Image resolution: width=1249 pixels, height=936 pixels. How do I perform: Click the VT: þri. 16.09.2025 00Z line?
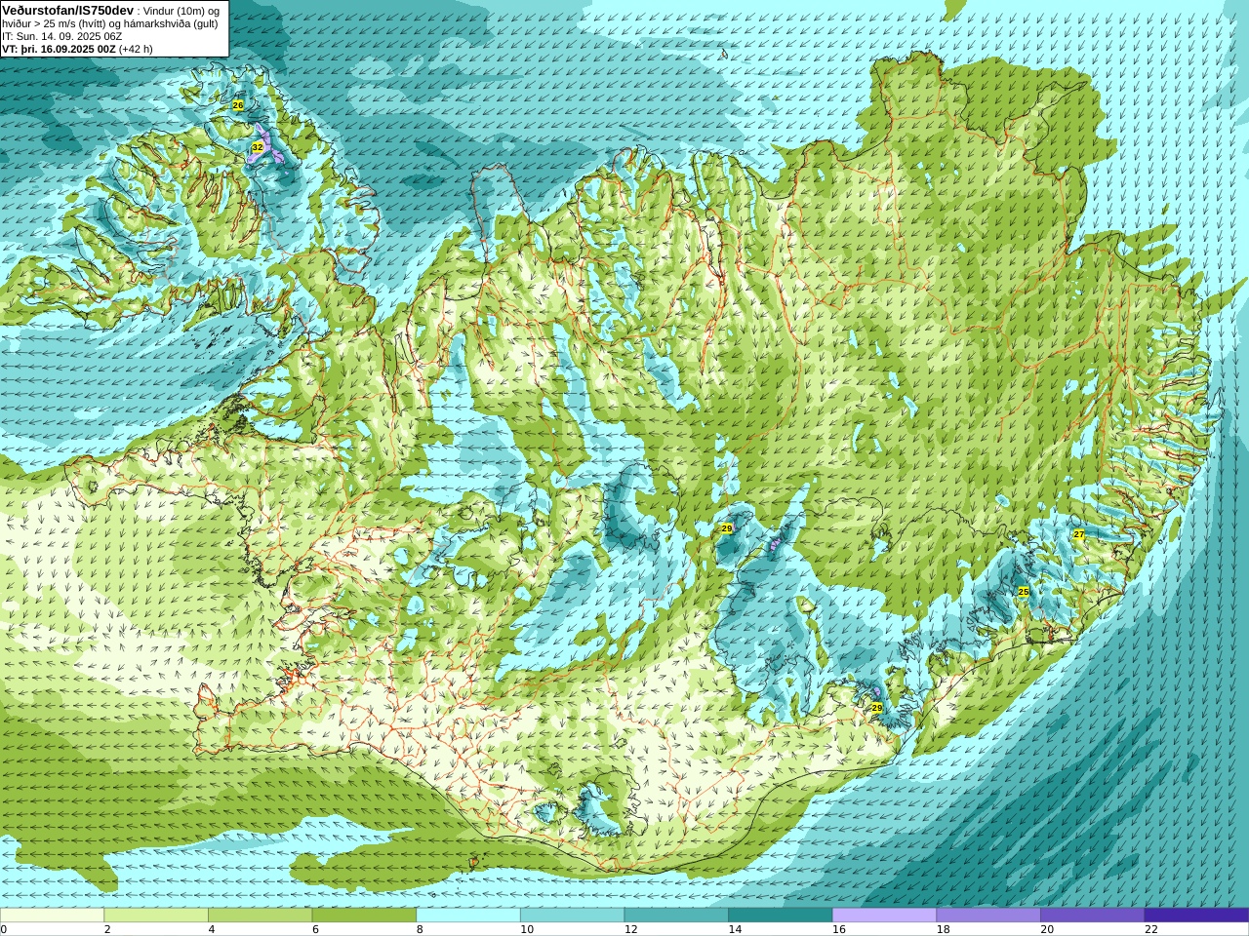click(59, 49)
